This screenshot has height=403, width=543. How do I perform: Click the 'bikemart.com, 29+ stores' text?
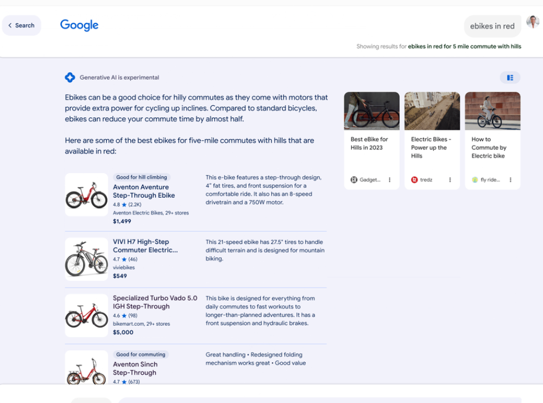[141, 324]
